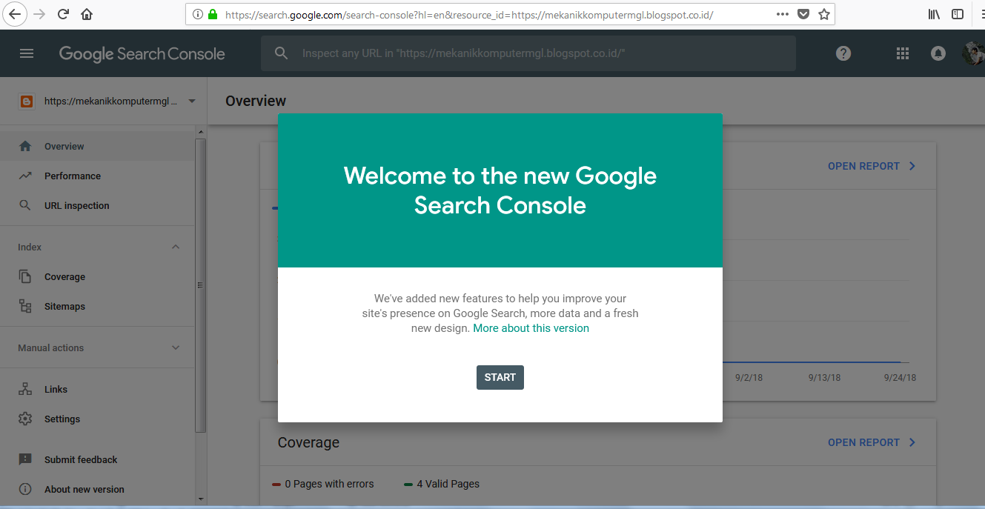This screenshot has width=985, height=509.
Task: Click the Overview home icon
Action: (25, 146)
